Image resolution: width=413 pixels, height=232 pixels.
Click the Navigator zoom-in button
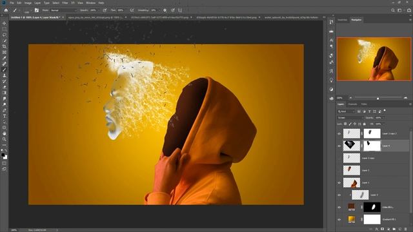405,98
